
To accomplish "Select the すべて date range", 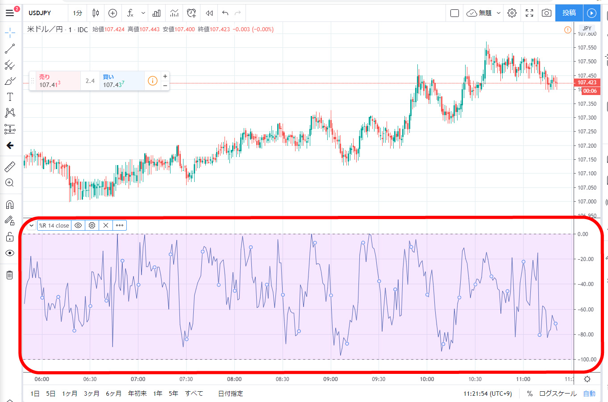I will click(194, 394).
